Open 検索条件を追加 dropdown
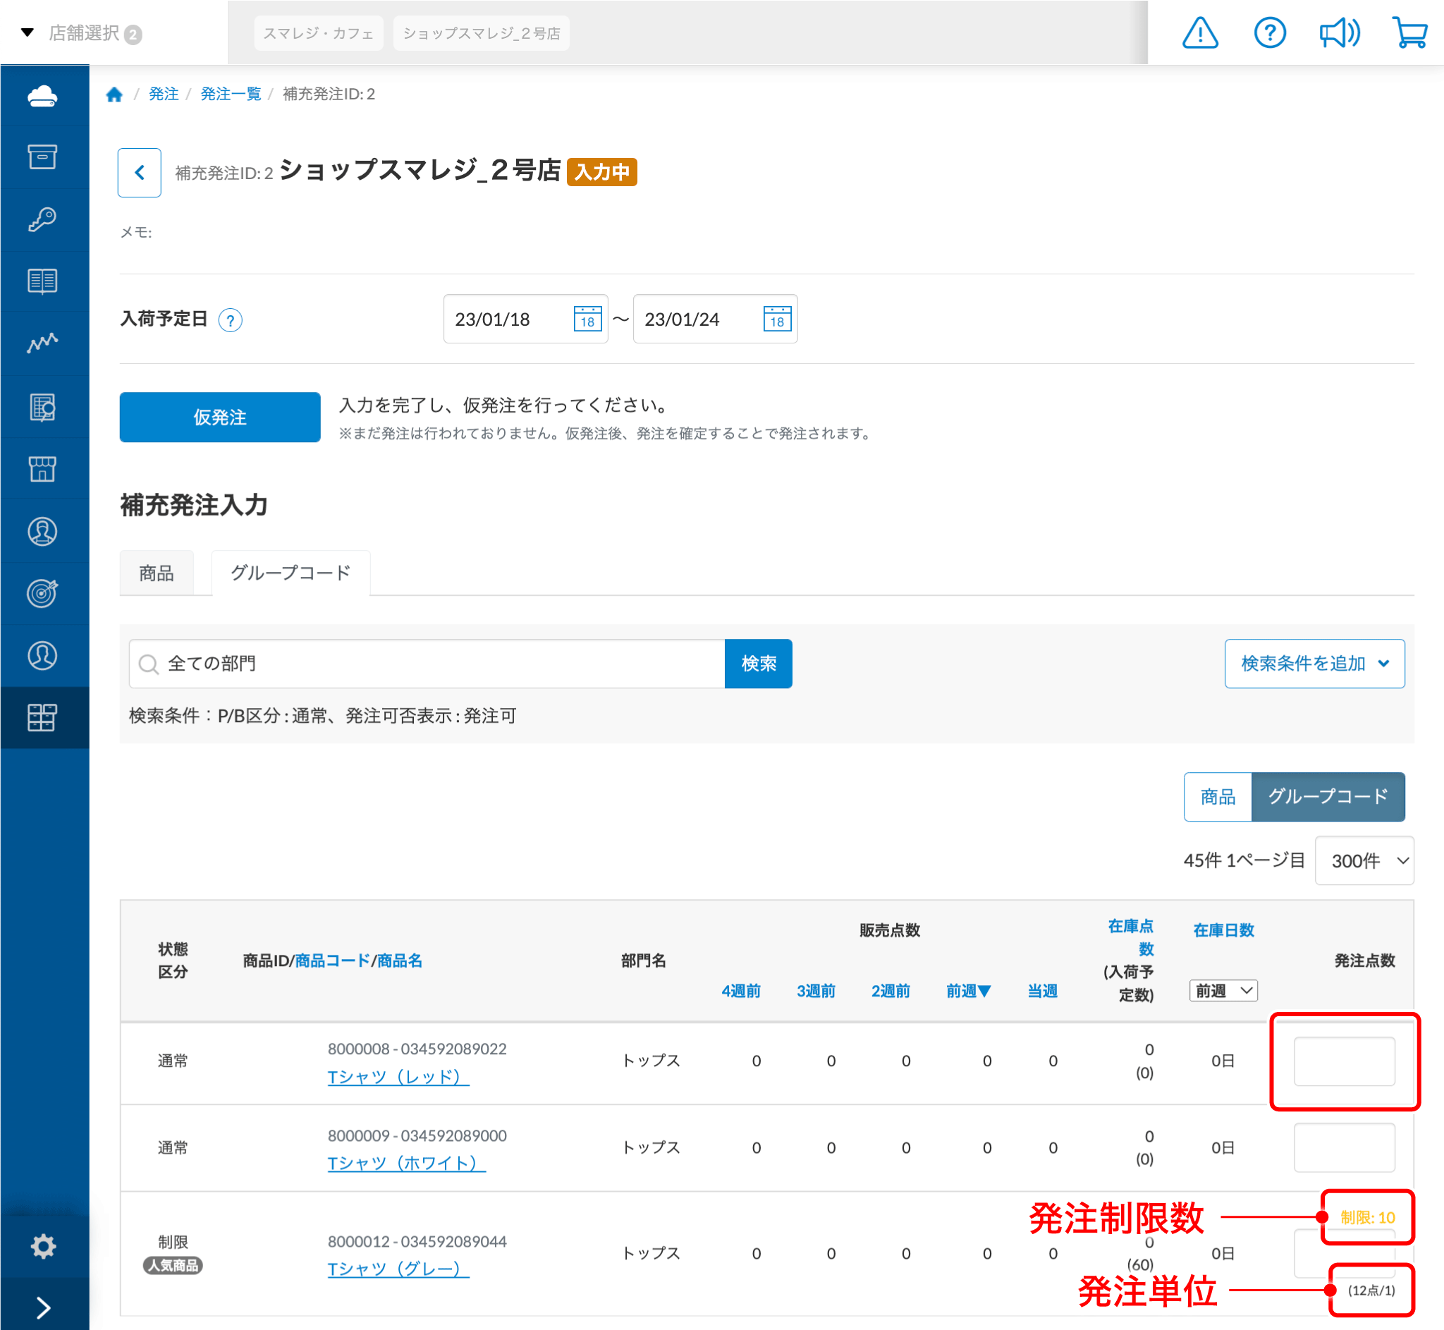This screenshot has height=1330, width=1444. [x=1314, y=664]
